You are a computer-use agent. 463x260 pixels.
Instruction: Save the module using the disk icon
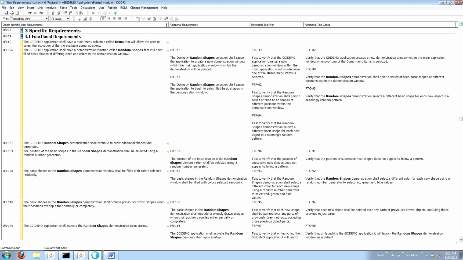[x=6, y=12]
